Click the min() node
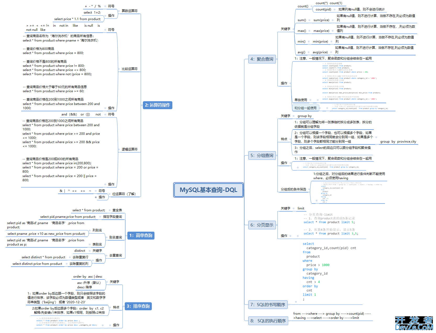436x333 pixels. pos(302,42)
